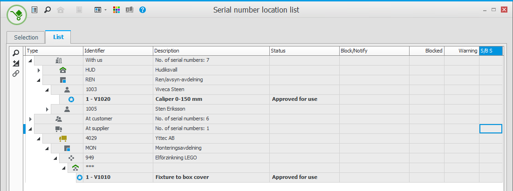Image resolution: width=513 pixels, height=191 pixels.
Task: Open the window layout dropdown arrow
Action: [x=105, y=10]
